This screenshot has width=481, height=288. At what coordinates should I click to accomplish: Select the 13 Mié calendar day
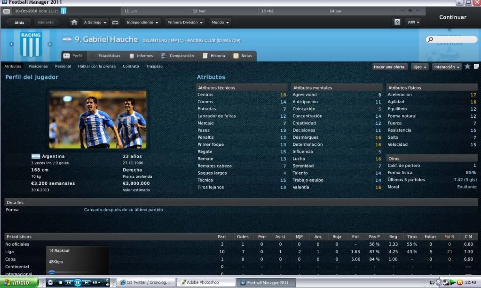click(x=292, y=11)
